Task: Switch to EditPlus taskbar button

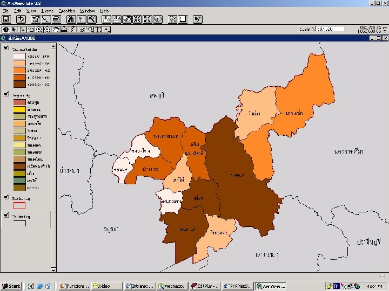Action: (x=205, y=286)
